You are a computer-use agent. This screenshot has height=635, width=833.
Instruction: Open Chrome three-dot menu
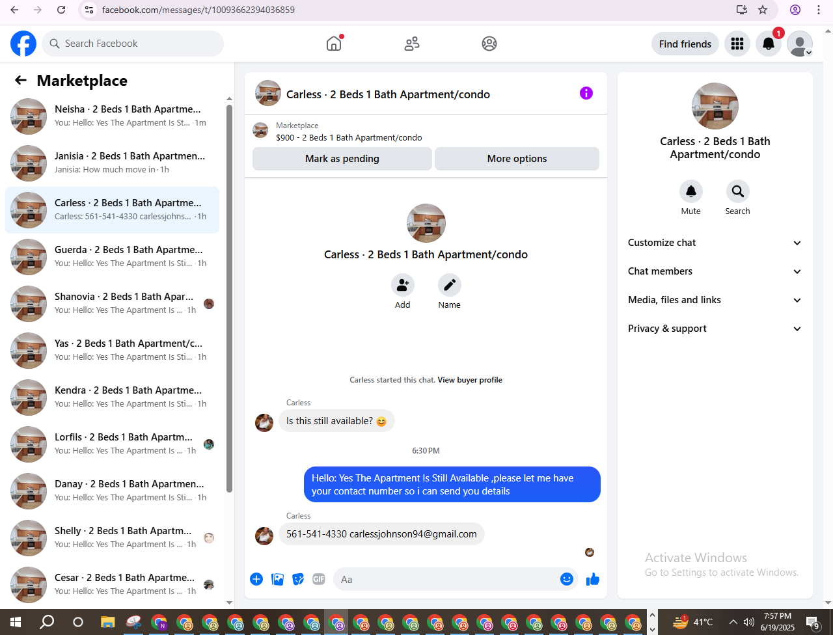(819, 10)
